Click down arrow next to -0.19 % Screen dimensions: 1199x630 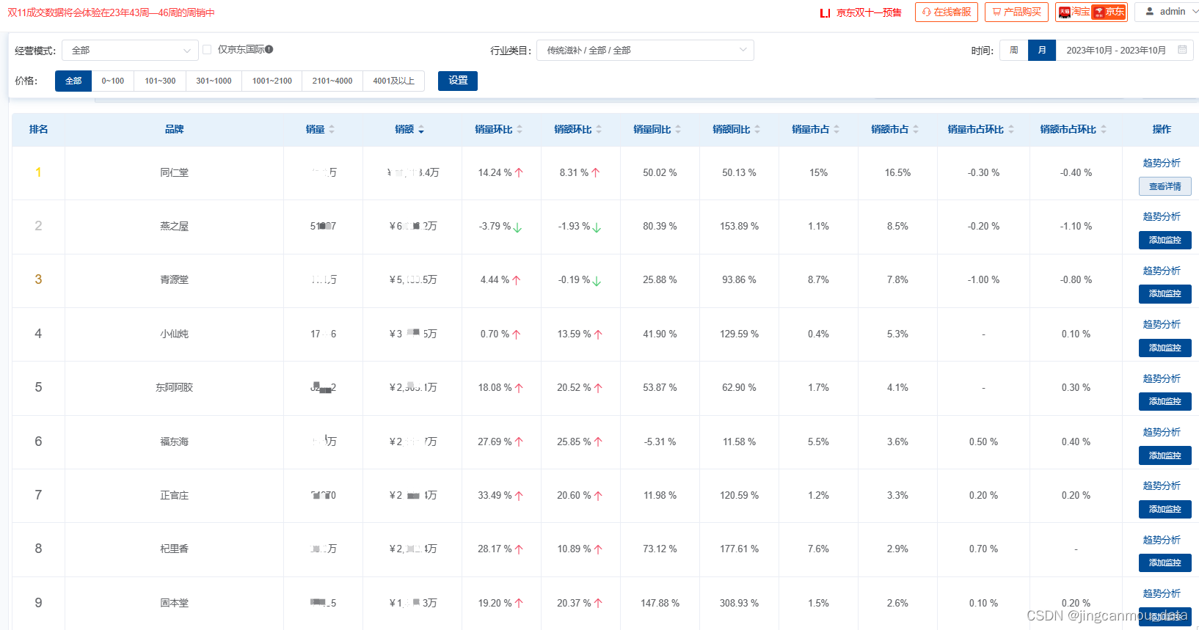click(597, 281)
